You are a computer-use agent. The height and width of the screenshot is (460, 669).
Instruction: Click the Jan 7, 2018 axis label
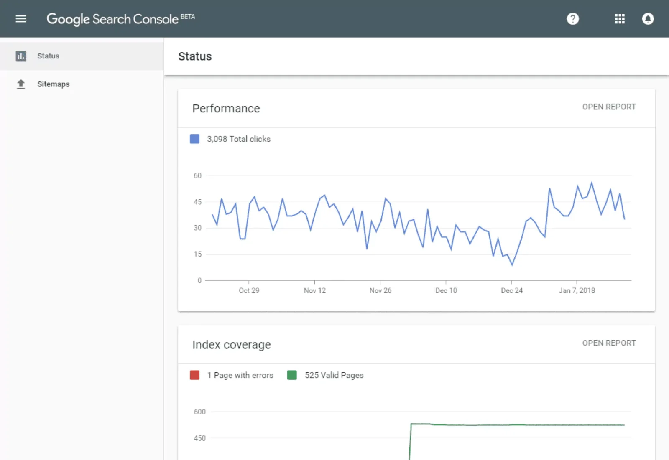pos(577,290)
